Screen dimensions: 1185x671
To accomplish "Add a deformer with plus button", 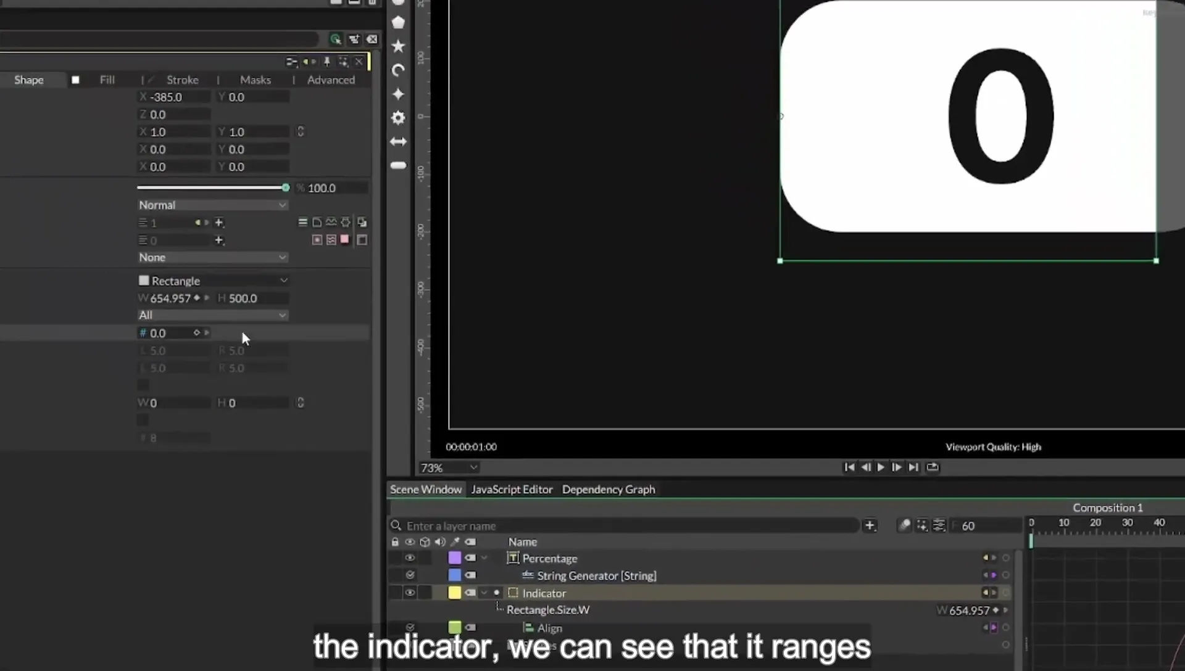I will click(x=218, y=223).
